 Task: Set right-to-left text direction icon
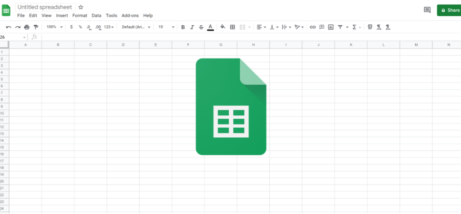tap(388, 27)
